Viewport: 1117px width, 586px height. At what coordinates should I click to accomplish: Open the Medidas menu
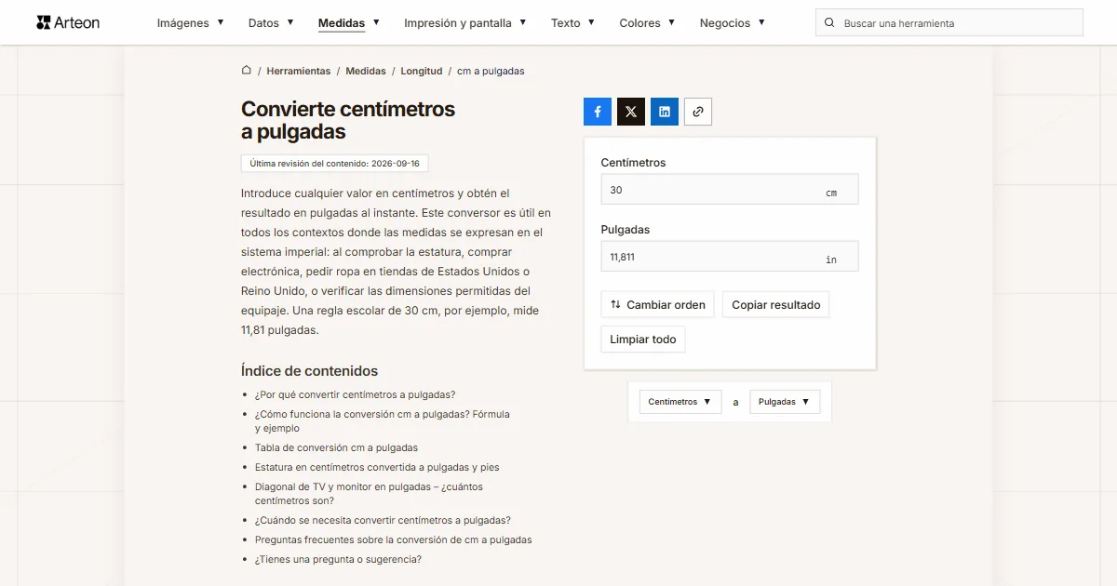pos(349,22)
